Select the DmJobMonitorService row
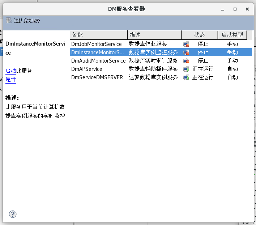Viewport: 256px width, 225px height. click(x=97, y=44)
